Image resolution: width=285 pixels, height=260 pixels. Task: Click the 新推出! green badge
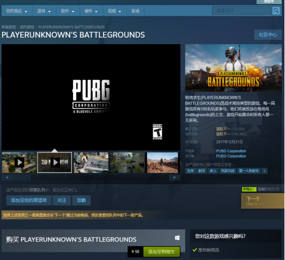click(249, 189)
